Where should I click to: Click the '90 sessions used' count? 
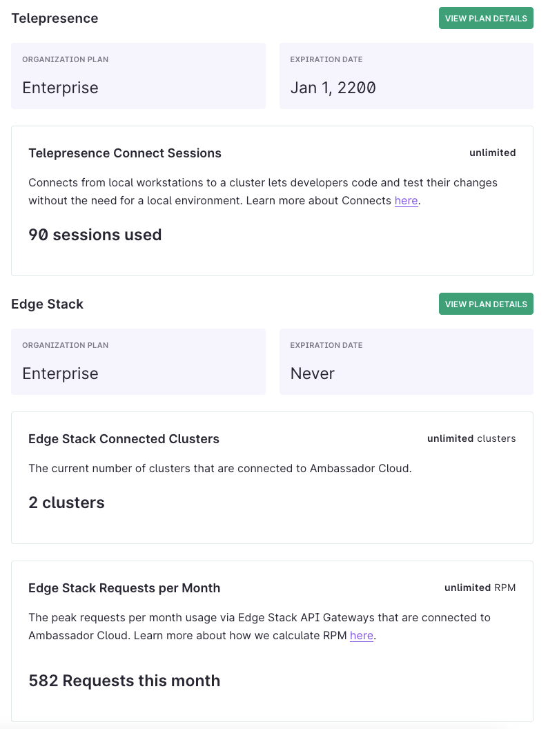(95, 235)
